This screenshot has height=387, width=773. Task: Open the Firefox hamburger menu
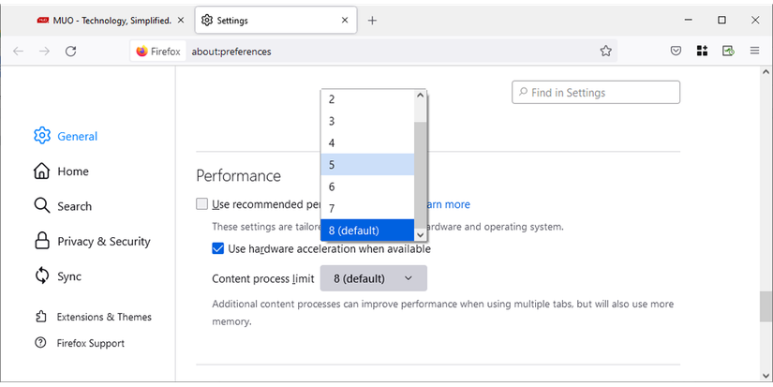(x=754, y=52)
